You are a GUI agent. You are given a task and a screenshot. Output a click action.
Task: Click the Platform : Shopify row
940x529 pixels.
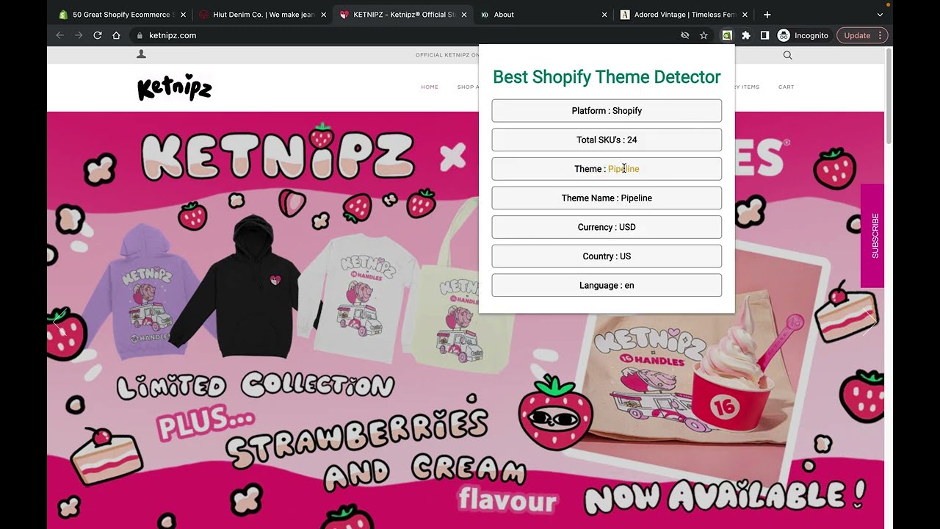click(x=607, y=111)
